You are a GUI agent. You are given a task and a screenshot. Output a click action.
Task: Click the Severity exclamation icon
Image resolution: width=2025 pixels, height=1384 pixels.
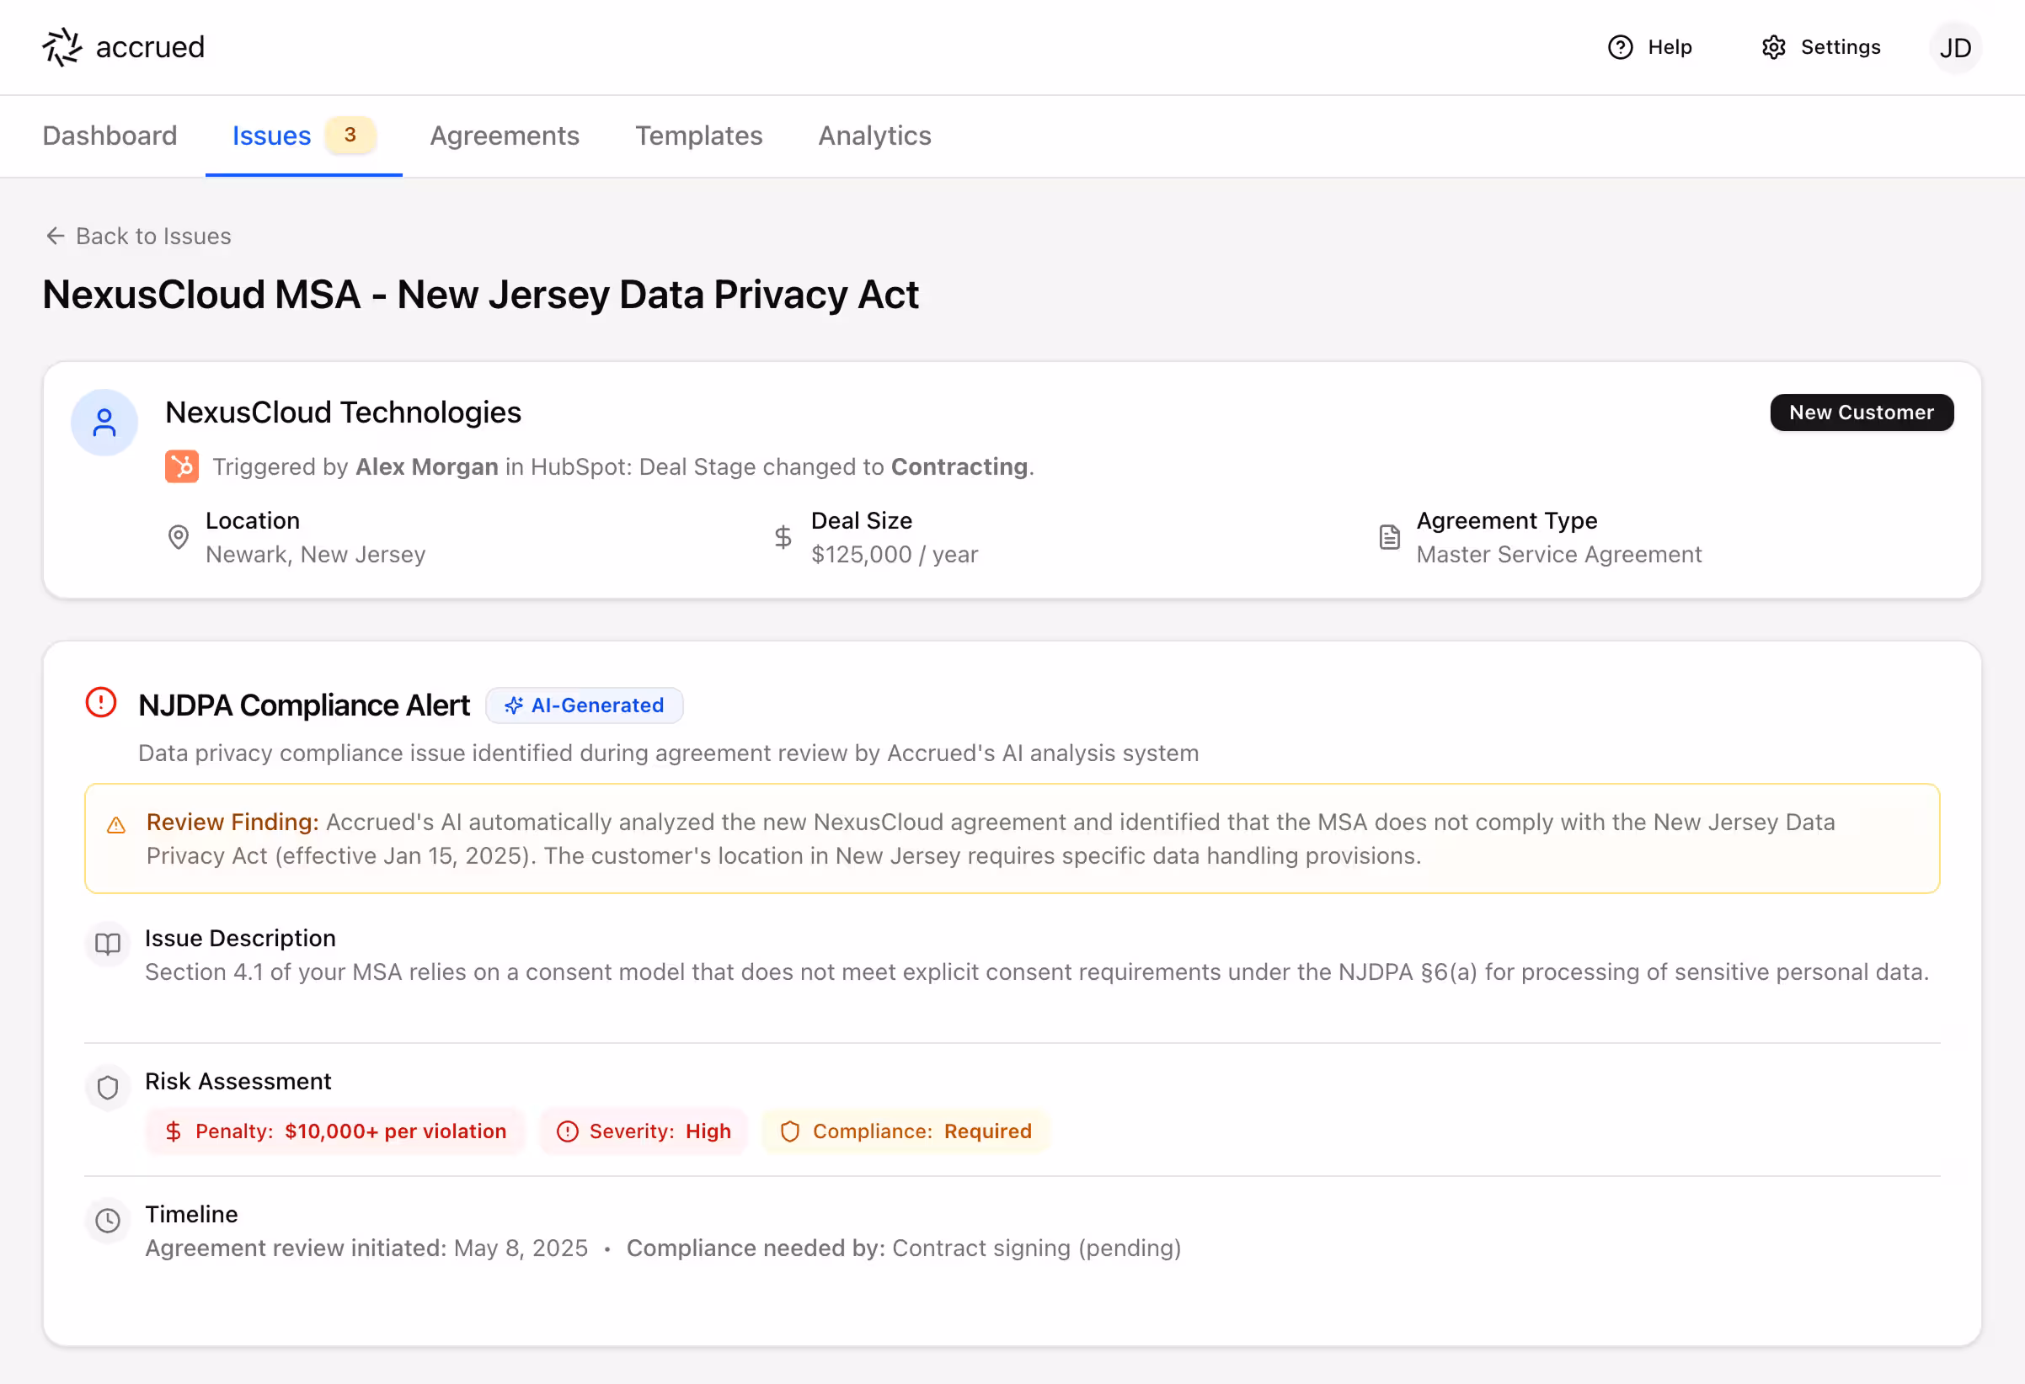[567, 1131]
